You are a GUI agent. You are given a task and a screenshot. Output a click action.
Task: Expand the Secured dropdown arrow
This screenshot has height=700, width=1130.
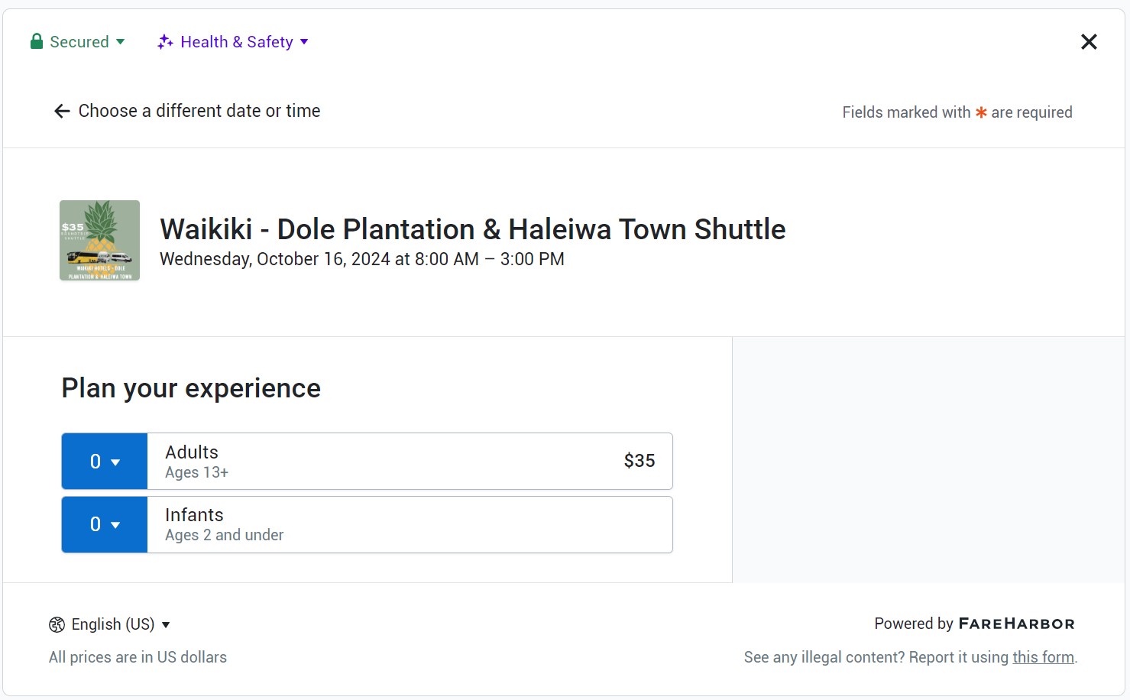click(x=120, y=42)
